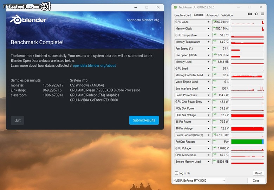Click the CPU AMD Ryzen 7 9800X3D text
Screen dimensions: 274x190
[105, 90]
